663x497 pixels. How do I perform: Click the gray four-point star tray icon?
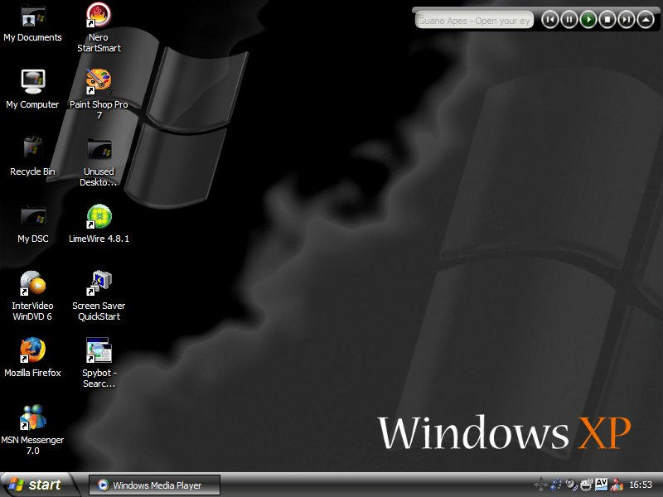tap(541, 485)
